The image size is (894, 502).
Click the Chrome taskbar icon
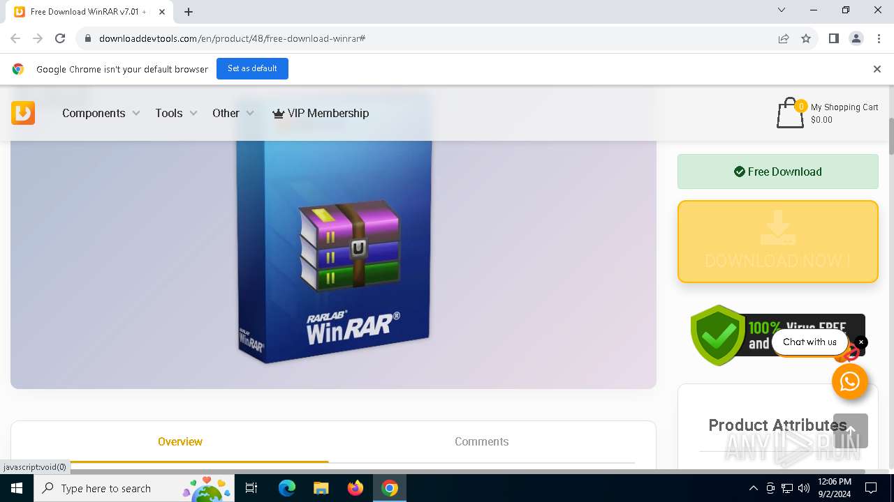(x=390, y=488)
